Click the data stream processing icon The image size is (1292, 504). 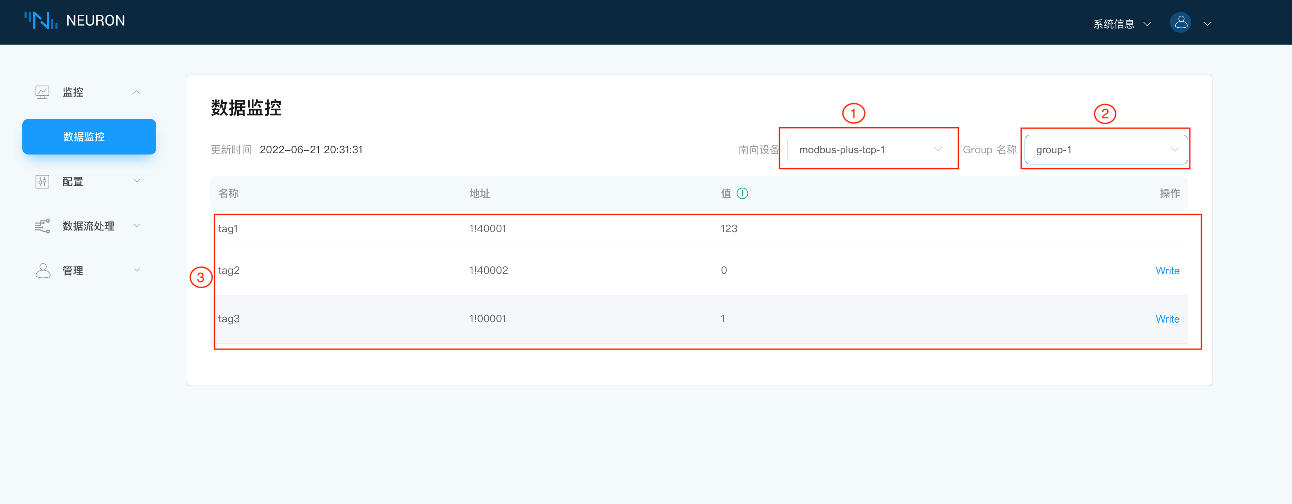(x=43, y=226)
